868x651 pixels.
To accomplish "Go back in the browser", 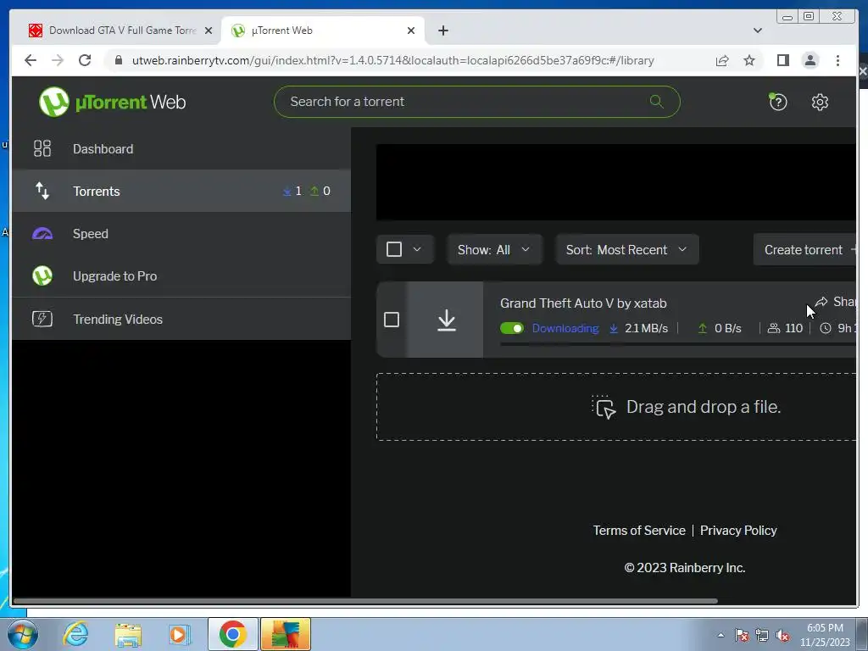I will (31, 60).
